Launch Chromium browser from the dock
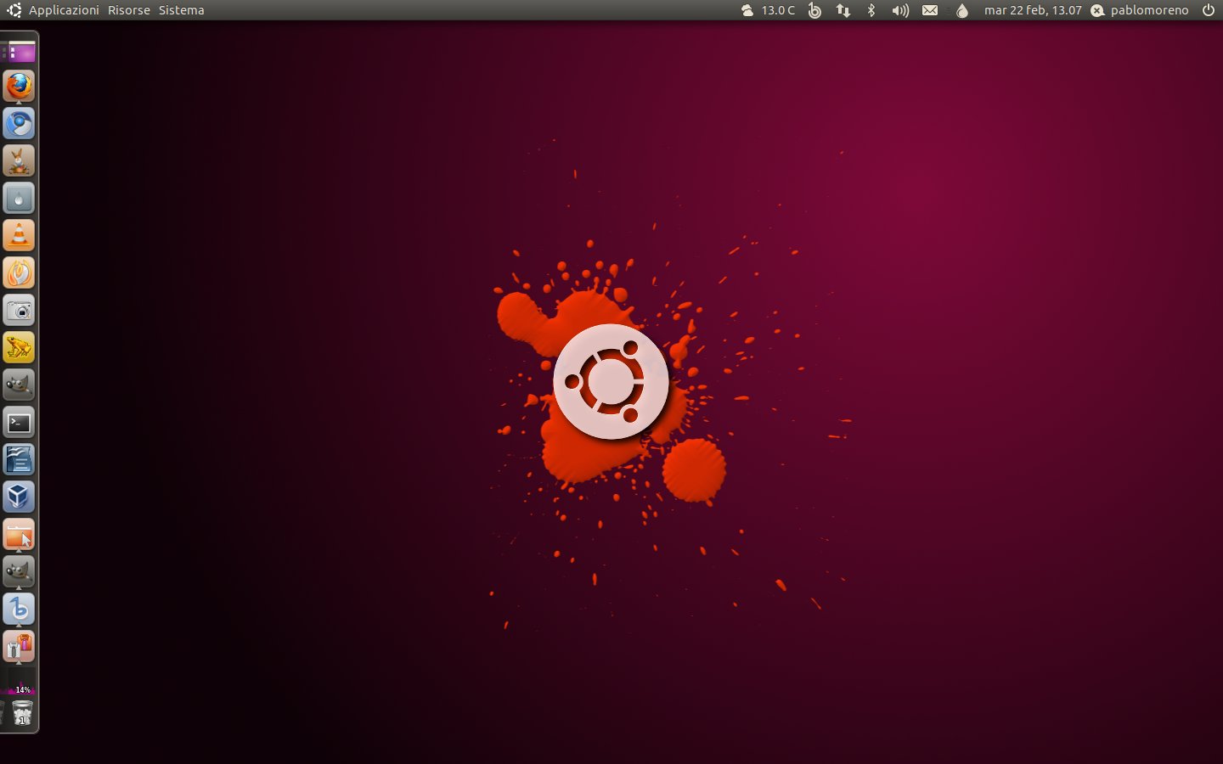The height and width of the screenshot is (764, 1223). pyautogui.click(x=19, y=124)
